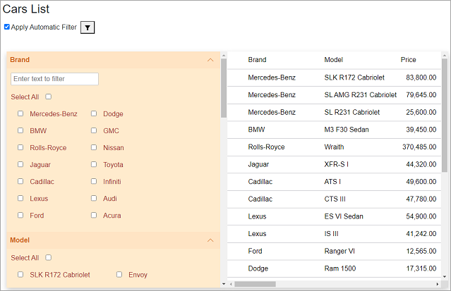Check Select All under Model
451x291 pixels.
(x=48, y=257)
